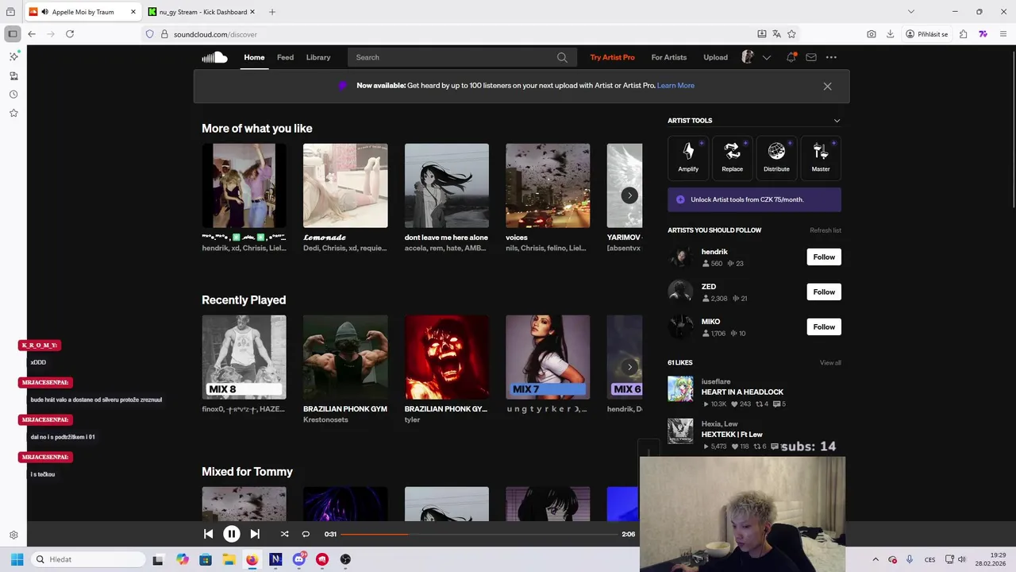Click the user avatar in header
The height and width of the screenshot is (572, 1016).
pyautogui.click(x=747, y=57)
